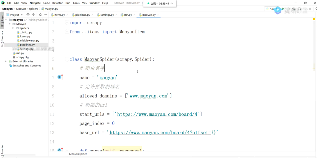
Task: Click the warning stripe mark on scrollbar
Action: pos(314,69)
